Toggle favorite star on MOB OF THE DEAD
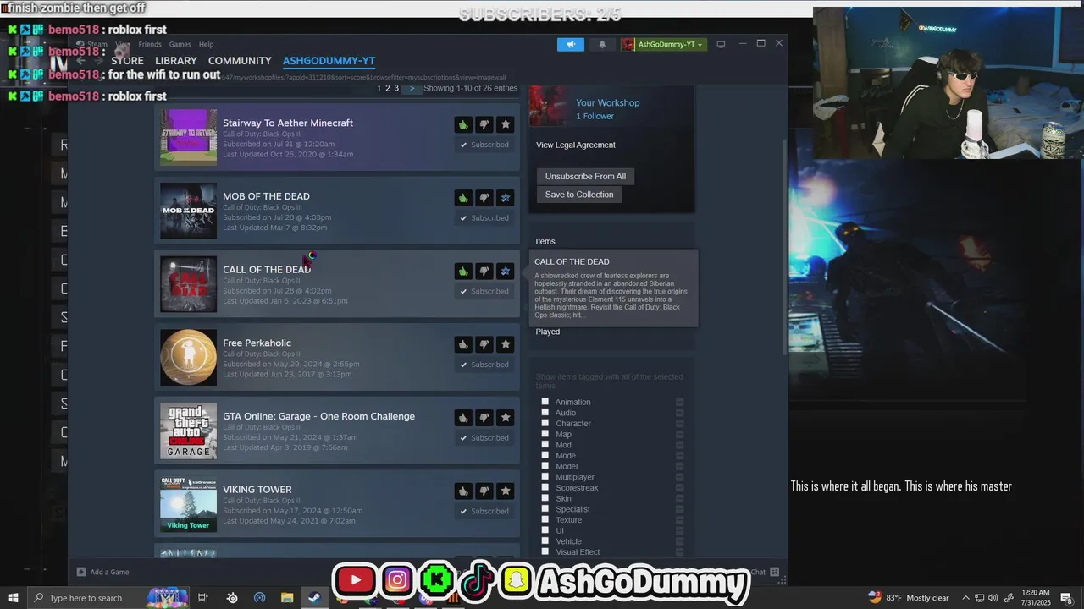 (x=506, y=198)
